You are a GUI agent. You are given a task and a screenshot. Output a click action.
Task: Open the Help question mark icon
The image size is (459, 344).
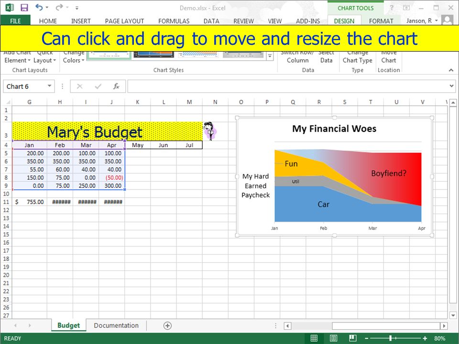(x=392, y=8)
